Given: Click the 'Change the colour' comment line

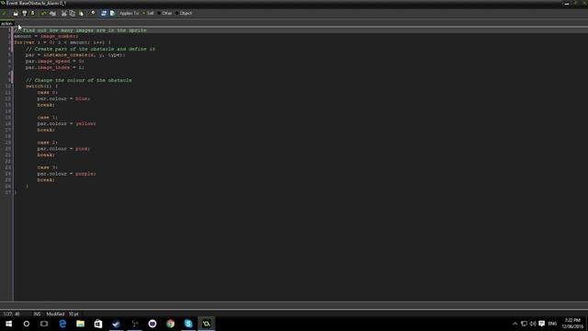Looking at the screenshot, I should (x=79, y=80).
